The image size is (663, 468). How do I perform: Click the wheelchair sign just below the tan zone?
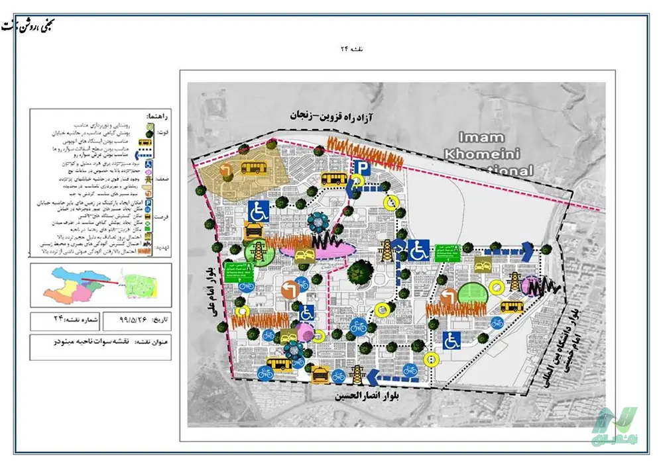coord(258,211)
